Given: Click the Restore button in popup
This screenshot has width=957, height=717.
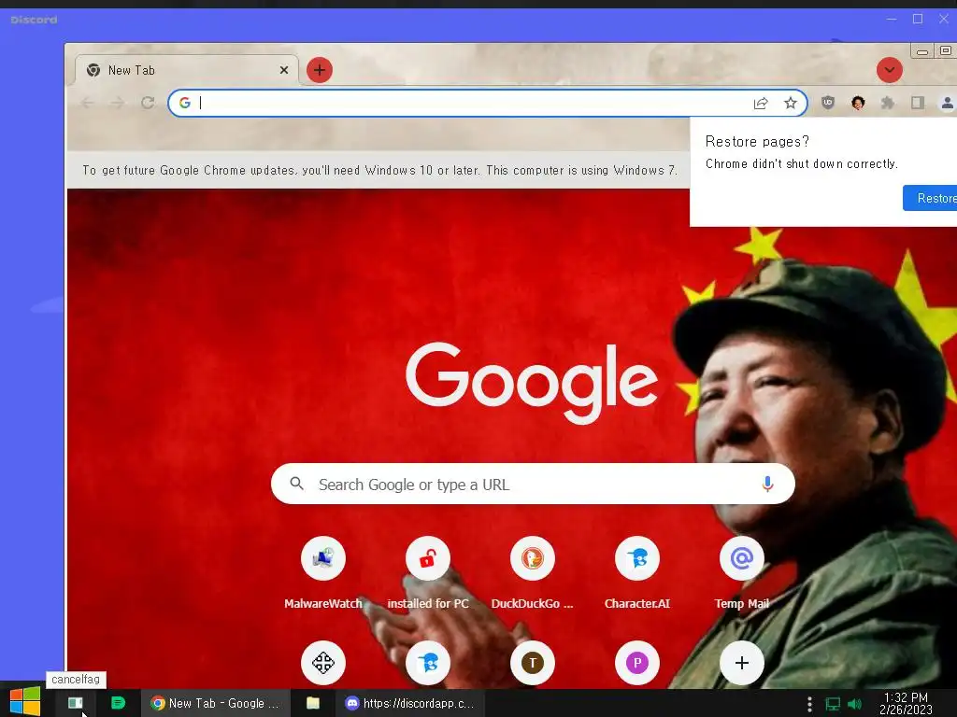Looking at the screenshot, I should coord(930,198).
